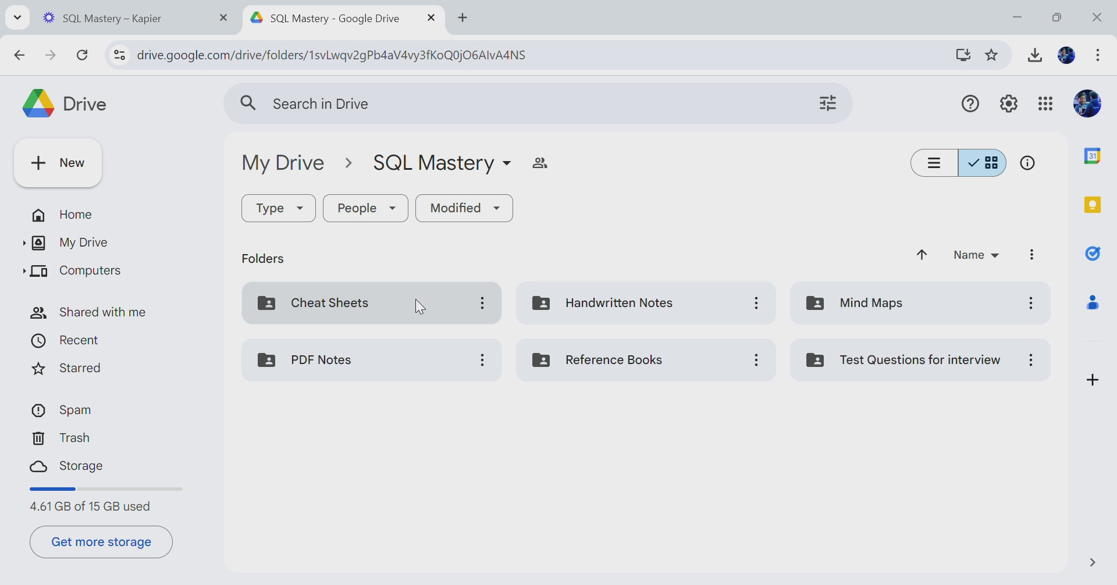
Task: Switch to list layout view
Action: (934, 163)
